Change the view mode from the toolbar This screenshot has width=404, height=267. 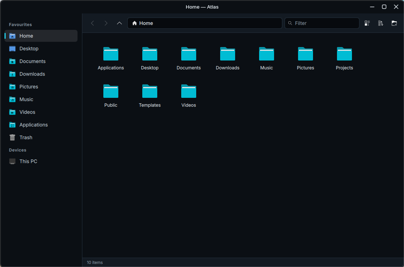pos(367,23)
